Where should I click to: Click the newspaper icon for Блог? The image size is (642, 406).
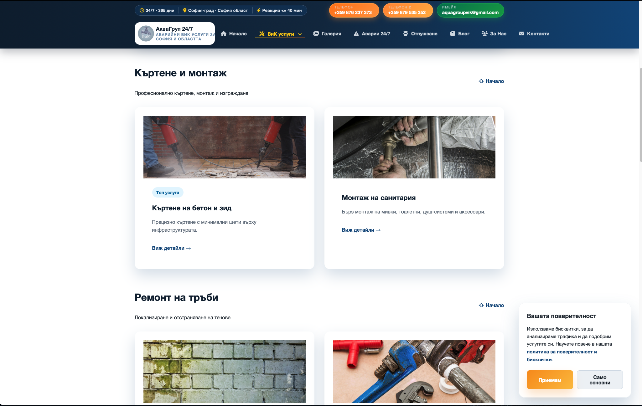[453, 33]
